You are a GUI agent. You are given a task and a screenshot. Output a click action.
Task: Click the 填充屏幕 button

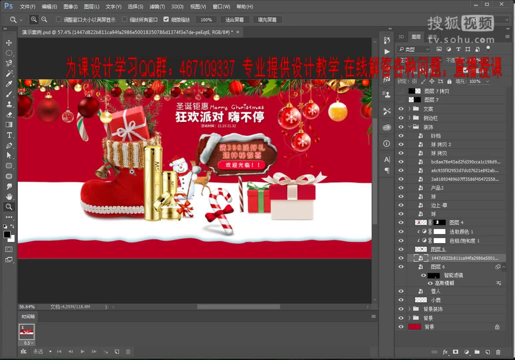click(267, 19)
